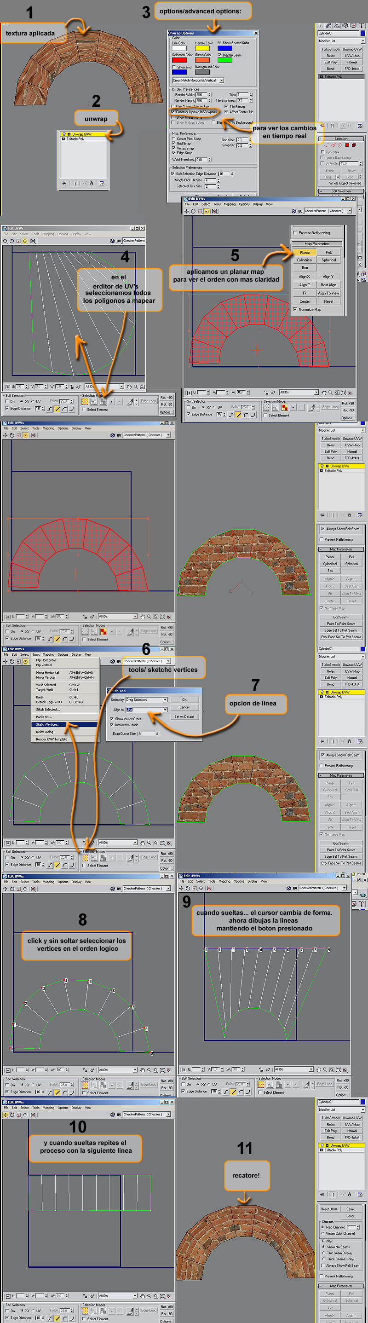Enable the Center Pixel Snap checkbox

[173, 139]
